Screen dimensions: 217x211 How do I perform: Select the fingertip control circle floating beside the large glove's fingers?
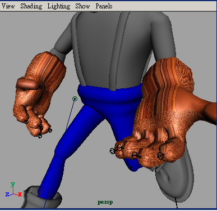(112, 151)
